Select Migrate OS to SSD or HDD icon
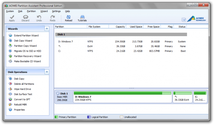The image size is (214, 125). [10, 51]
